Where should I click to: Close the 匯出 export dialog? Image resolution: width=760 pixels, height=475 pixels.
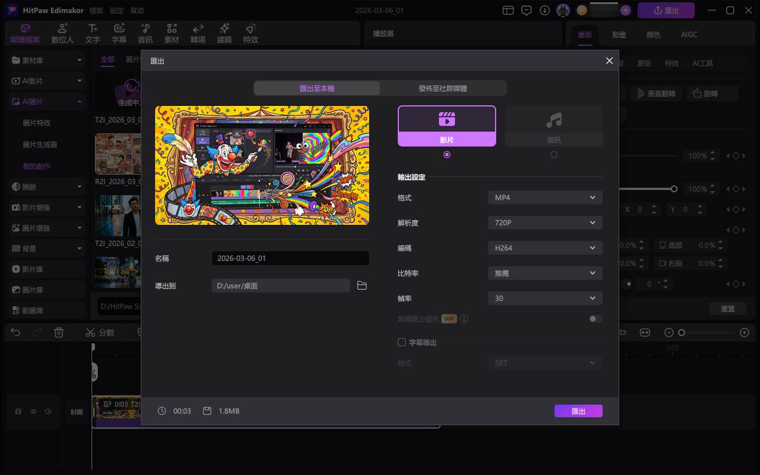[609, 61]
